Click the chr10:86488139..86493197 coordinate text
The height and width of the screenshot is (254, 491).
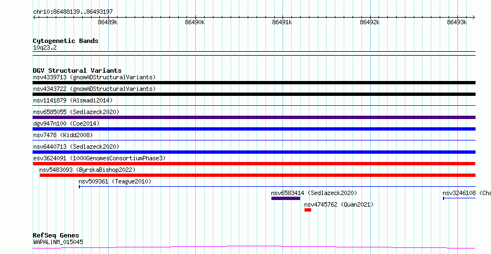[x=73, y=12]
